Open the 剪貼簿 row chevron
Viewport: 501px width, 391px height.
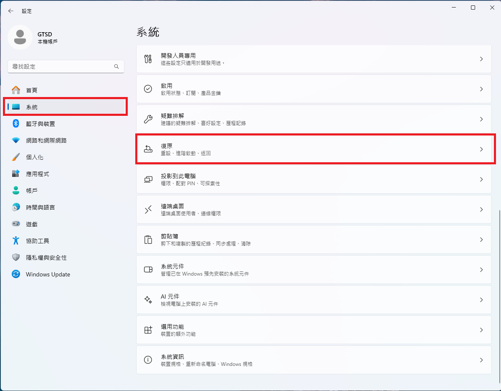[x=481, y=240]
